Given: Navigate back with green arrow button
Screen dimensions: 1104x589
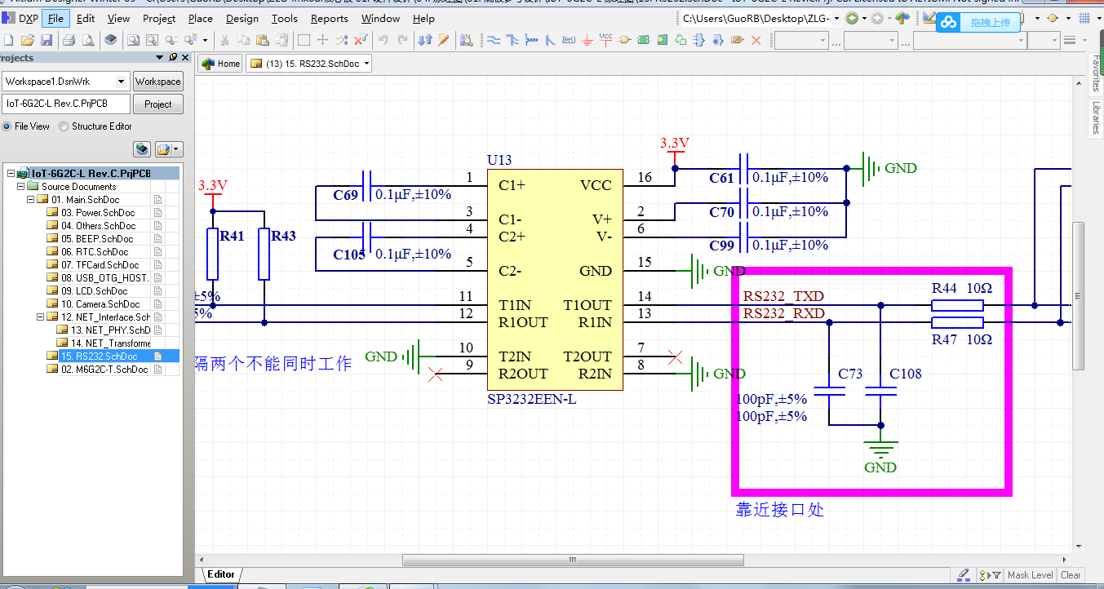Looking at the screenshot, I should coord(852,18).
